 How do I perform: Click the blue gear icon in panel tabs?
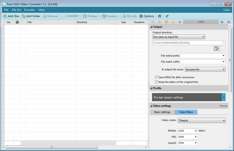pos(180,22)
